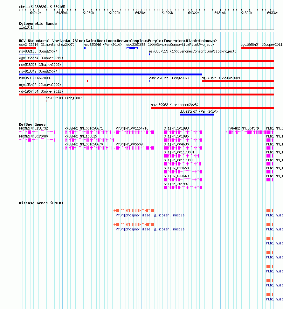Click esv3337325 (1000GenomesConsortiumPilotProject) label

[193, 52]
